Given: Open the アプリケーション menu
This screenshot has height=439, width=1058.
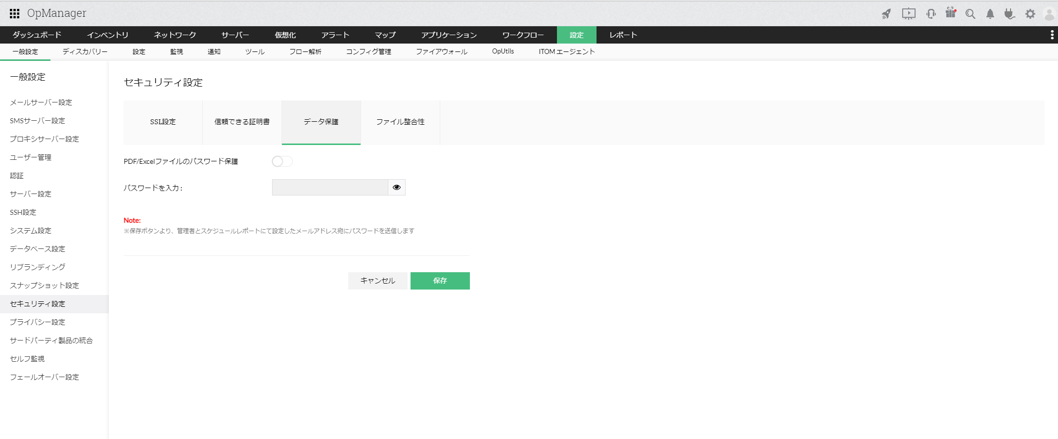Looking at the screenshot, I should pyautogui.click(x=449, y=35).
